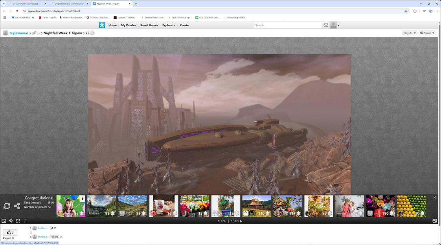Show the puzzle image preview icon
The height and width of the screenshot is (245, 441).
(4, 221)
